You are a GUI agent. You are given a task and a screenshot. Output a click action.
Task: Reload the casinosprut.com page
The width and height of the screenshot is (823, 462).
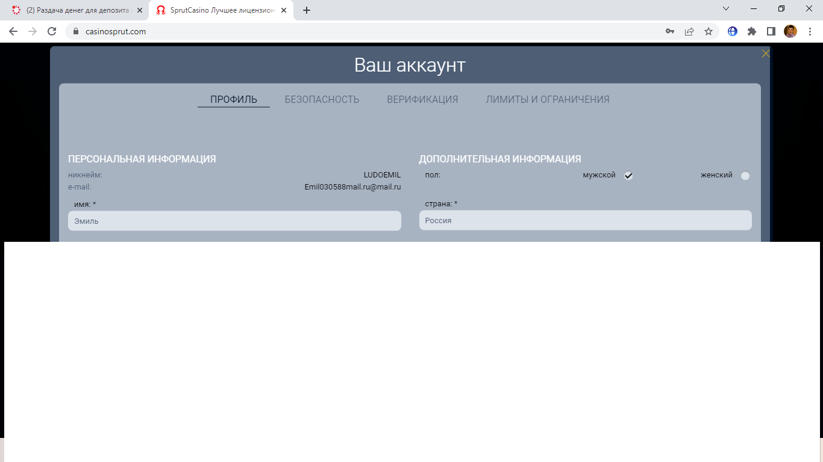click(52, 31)
